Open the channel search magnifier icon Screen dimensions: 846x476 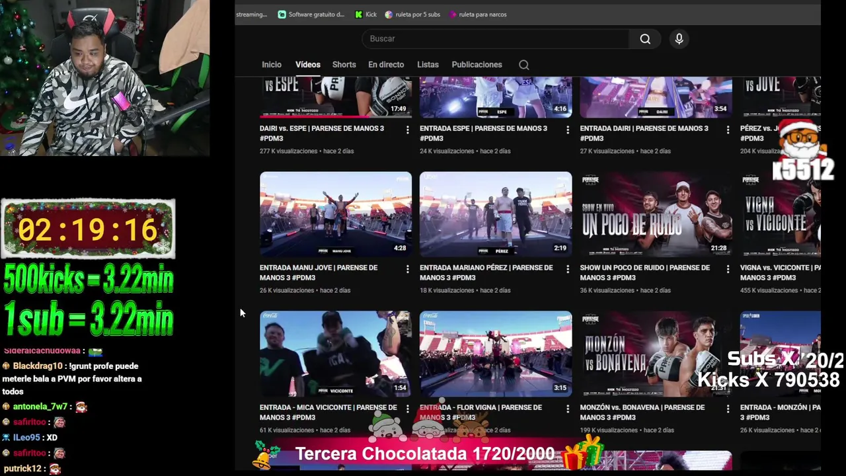pyautogui.click(x=523, y=65)
